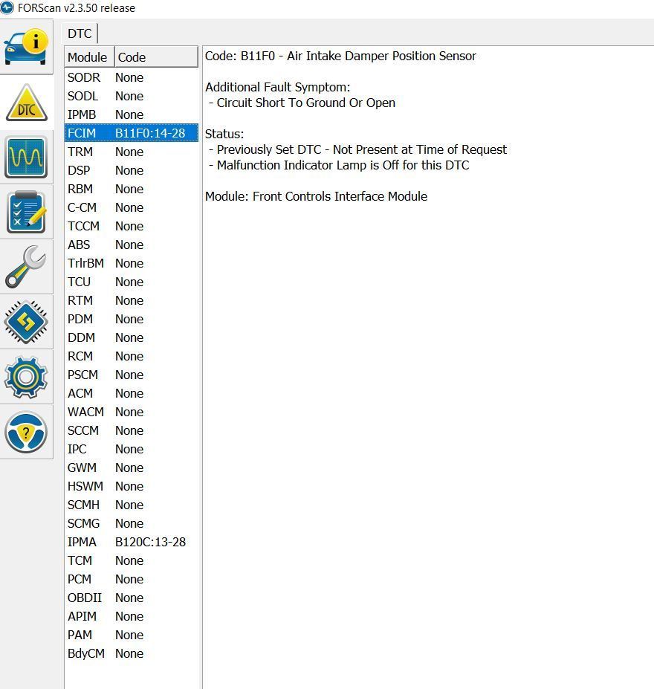Open the service procedures wrench icon
Screen dimensions: 654x689
click(26, 267)
